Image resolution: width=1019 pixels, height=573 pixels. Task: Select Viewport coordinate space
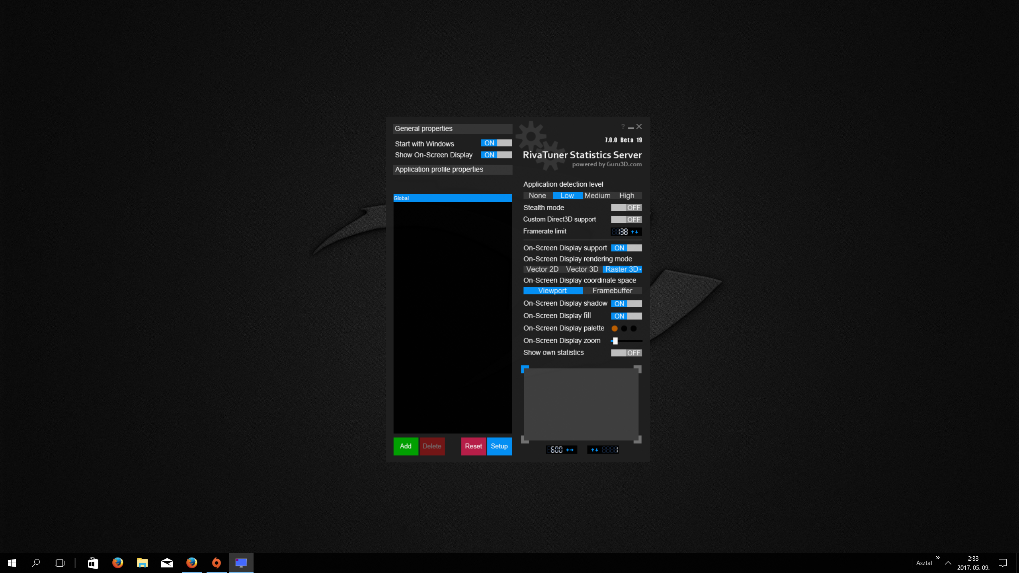coord(552,291)
